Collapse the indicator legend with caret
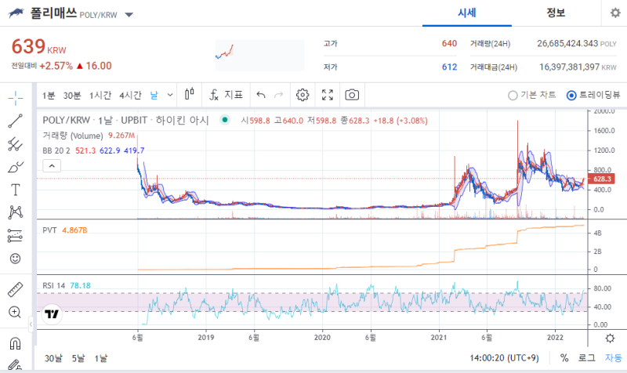This screenshot has width=627, height=373. point(52,165)
